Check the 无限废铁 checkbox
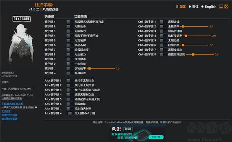 click(68, 104)
